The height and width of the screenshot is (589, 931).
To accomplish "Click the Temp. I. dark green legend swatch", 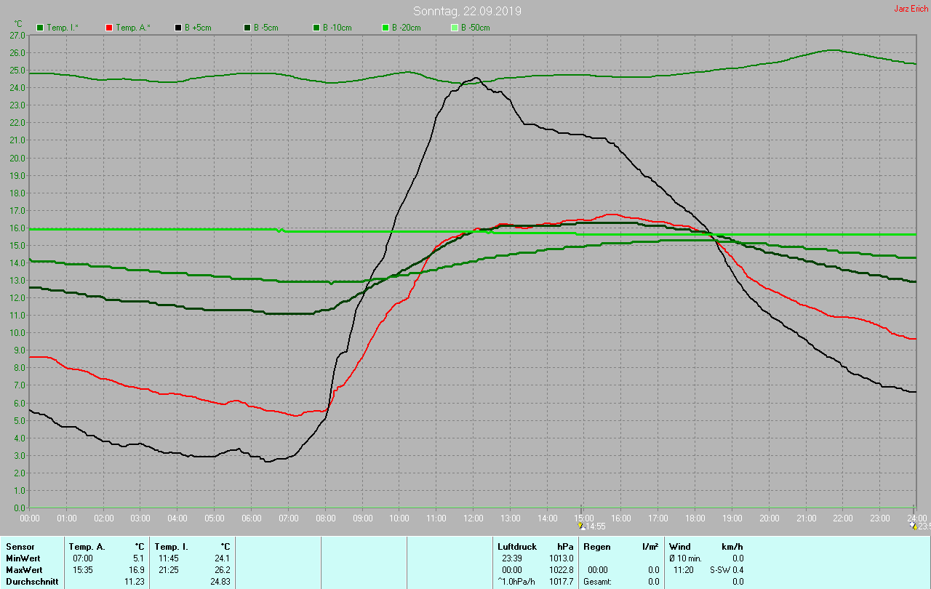I will click(x=40, y=28).
